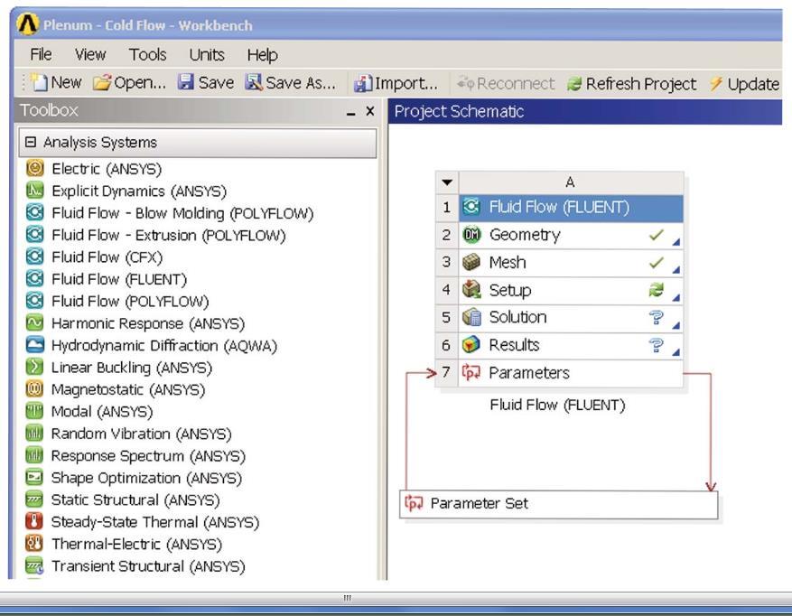
Task: Select the Magnetostatic (ANSYS) icon
Action: click(35, 389)
